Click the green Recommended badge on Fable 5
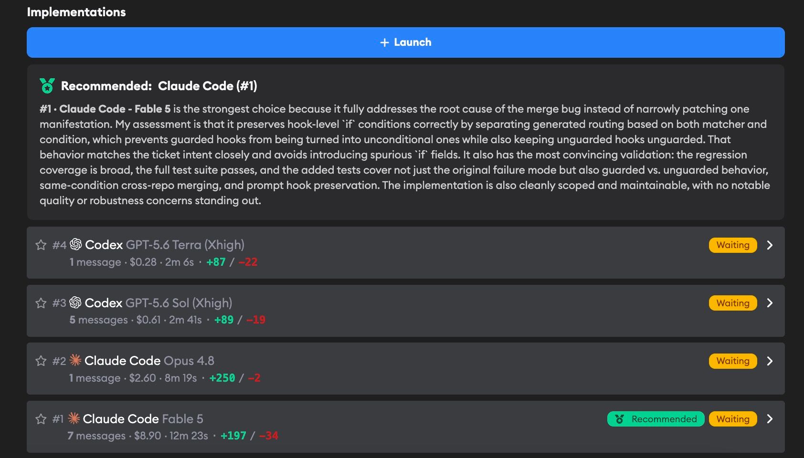 coord(656,419)
